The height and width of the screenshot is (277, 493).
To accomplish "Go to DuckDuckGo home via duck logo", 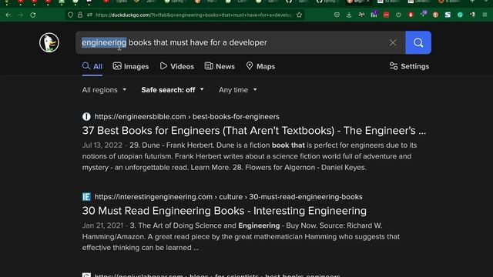I will click(x=49, y=42).
